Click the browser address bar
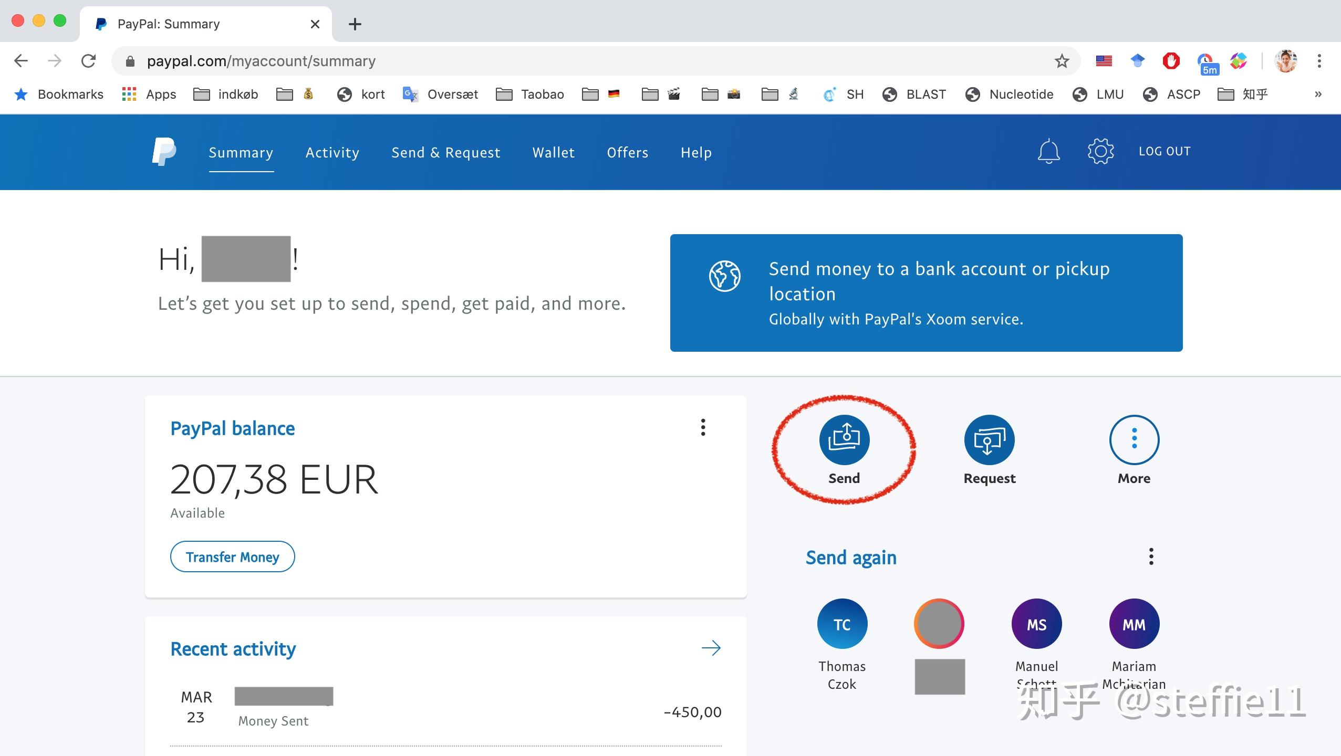Viewport: 1341px width, 756px height. 578,61
